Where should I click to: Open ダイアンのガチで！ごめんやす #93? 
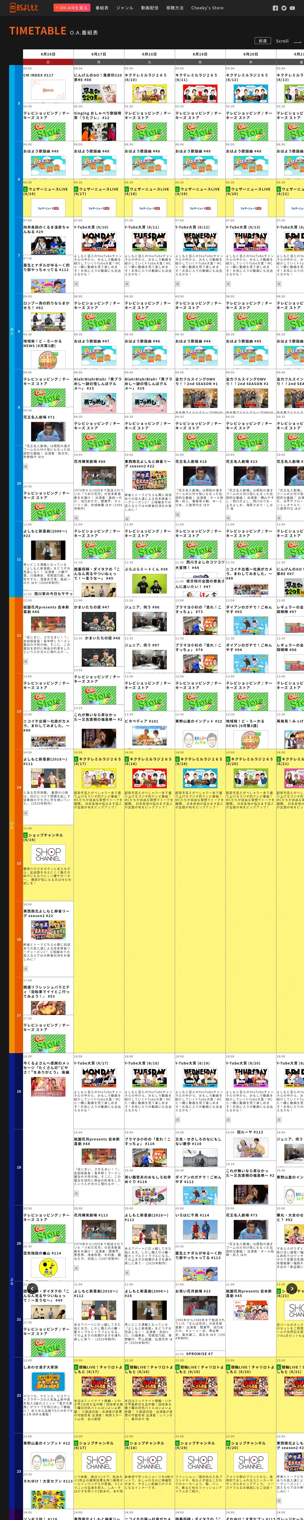click(x=251, y=617)
